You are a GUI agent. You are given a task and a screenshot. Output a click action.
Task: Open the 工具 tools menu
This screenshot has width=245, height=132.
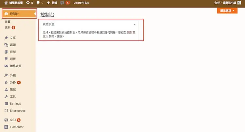[x=13, y=96]
